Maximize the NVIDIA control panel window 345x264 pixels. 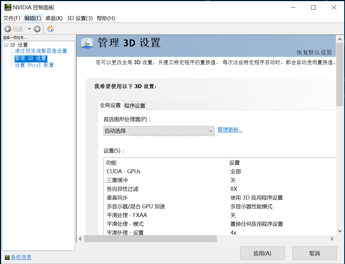click(x=313, y=8)
